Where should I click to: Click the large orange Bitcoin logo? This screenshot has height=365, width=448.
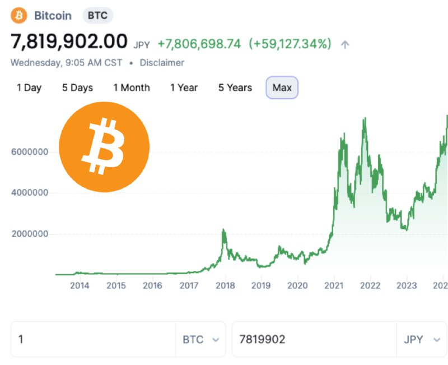click(104, 147)
